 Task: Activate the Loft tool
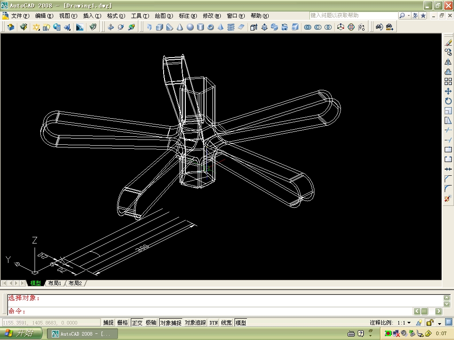tap(295, 27)
